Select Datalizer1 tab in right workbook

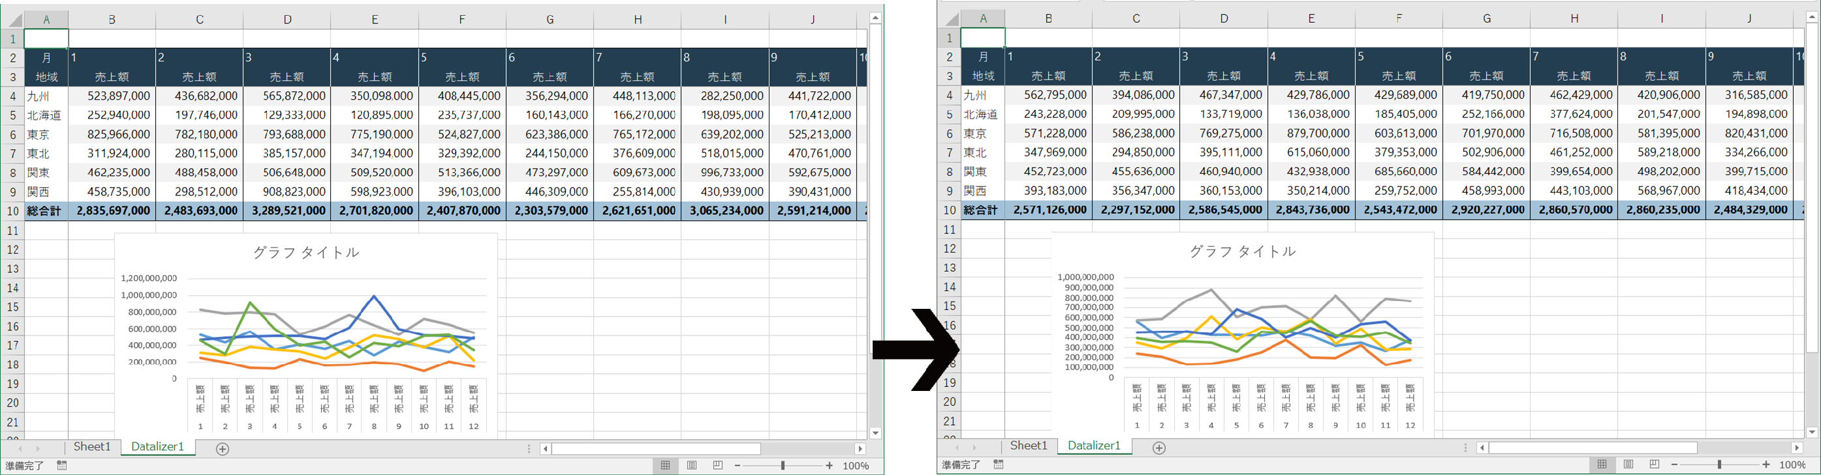pyautogui.click(x=1094, y=446)
